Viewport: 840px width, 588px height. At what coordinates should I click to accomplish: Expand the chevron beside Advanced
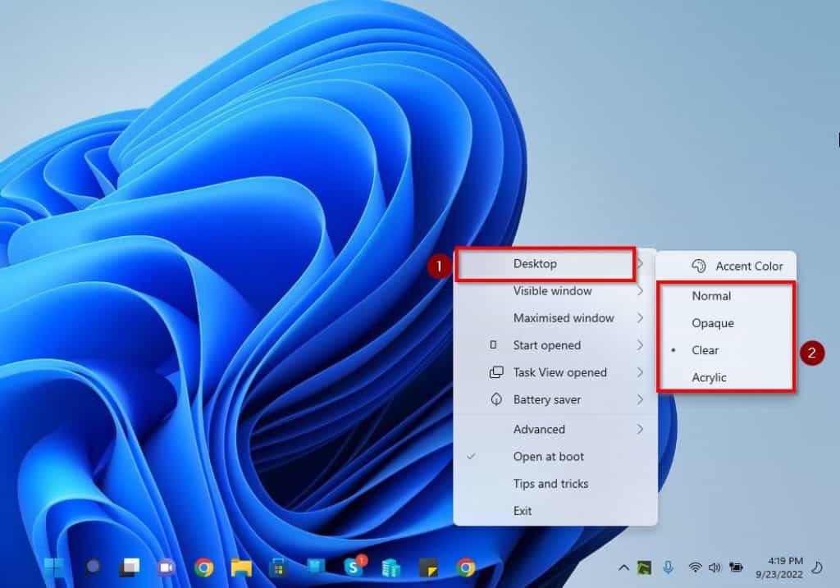(x=640, y=430)
